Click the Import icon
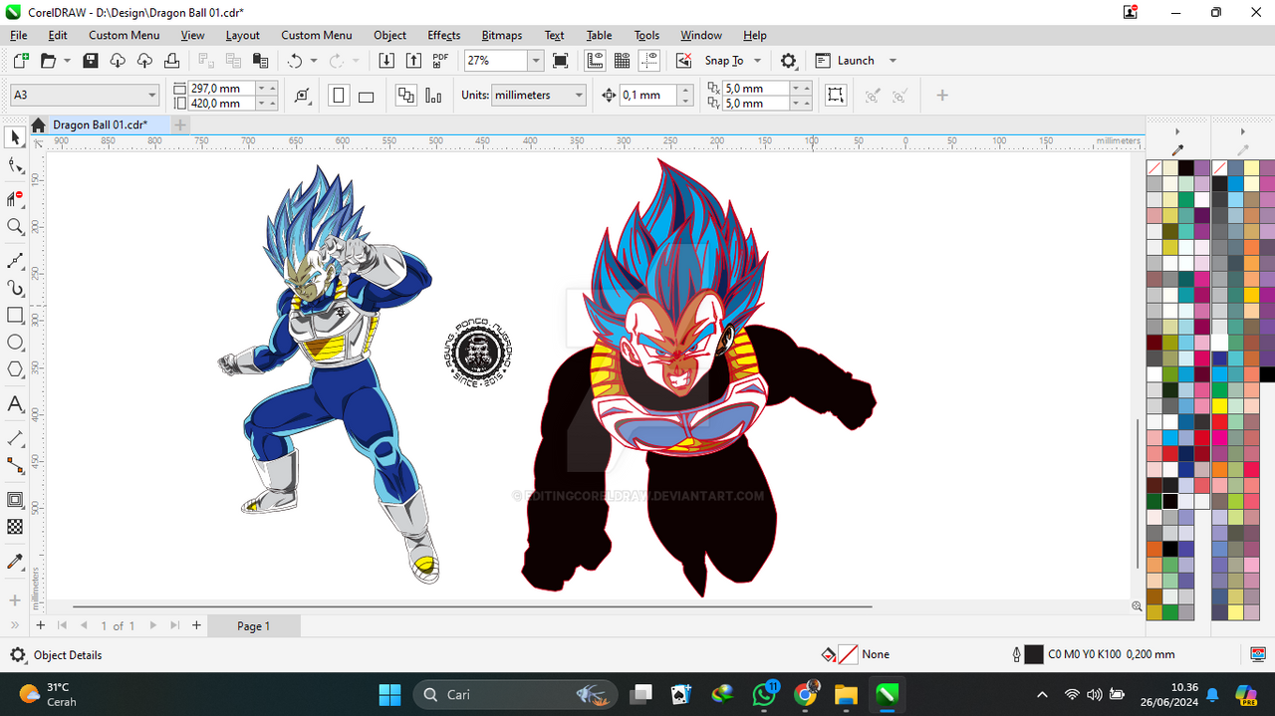 click(x=387, y=61)
